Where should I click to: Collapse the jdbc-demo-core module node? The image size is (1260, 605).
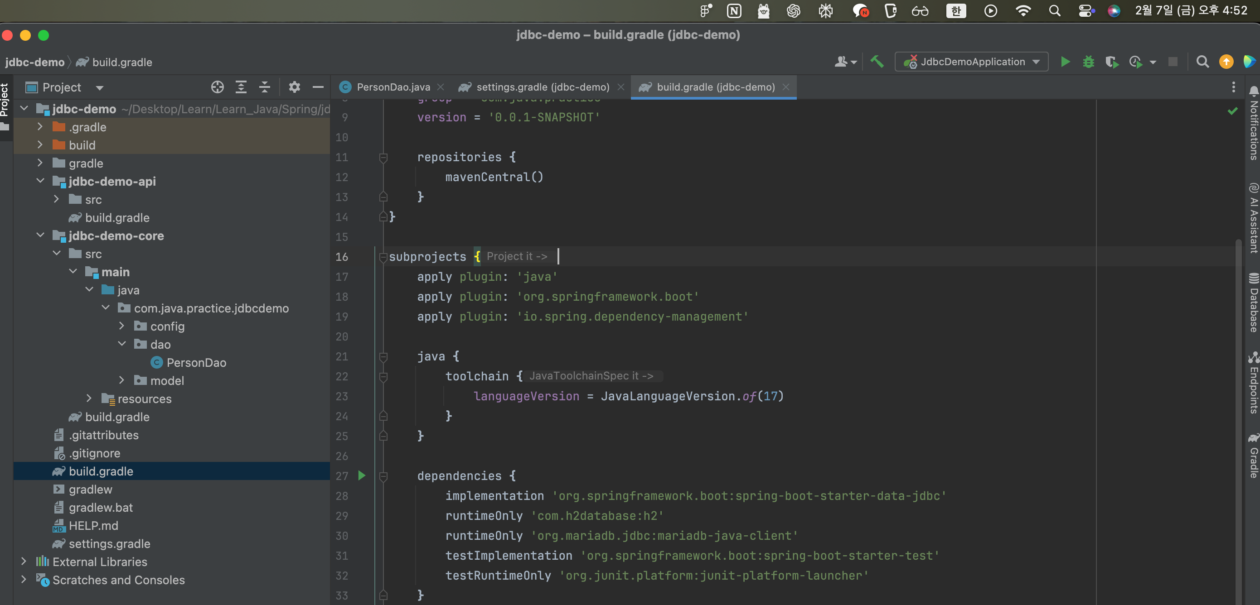41,235
